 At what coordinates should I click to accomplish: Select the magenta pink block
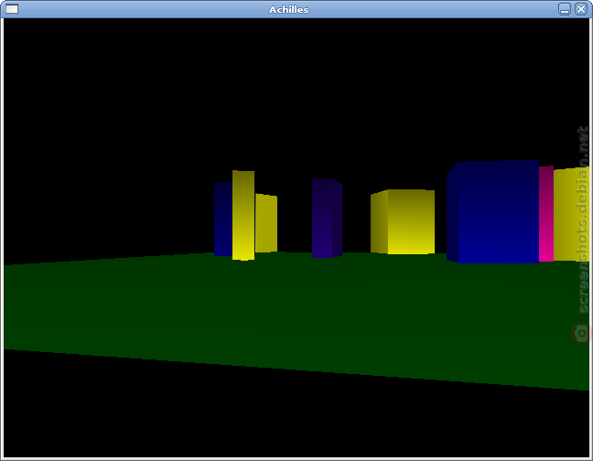[546, 213]
